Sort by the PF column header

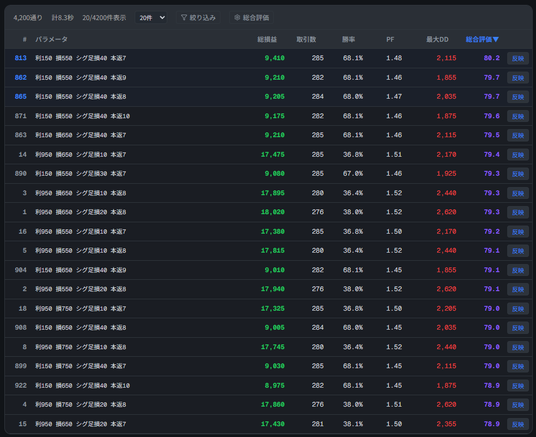pyautogui.click(x=390, y=39)
